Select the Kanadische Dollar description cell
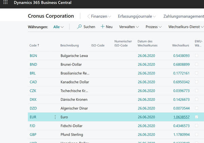 coord(75,82)
